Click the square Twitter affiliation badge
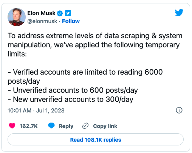Screen dimensions: 192x153 point(68,13)
